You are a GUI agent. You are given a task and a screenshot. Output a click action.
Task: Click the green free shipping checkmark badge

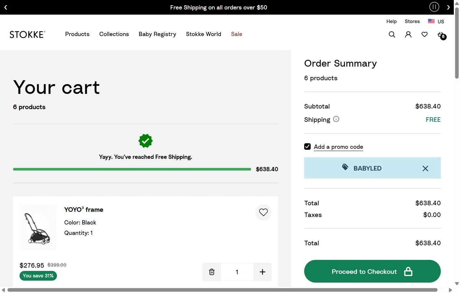coord(145,141)
